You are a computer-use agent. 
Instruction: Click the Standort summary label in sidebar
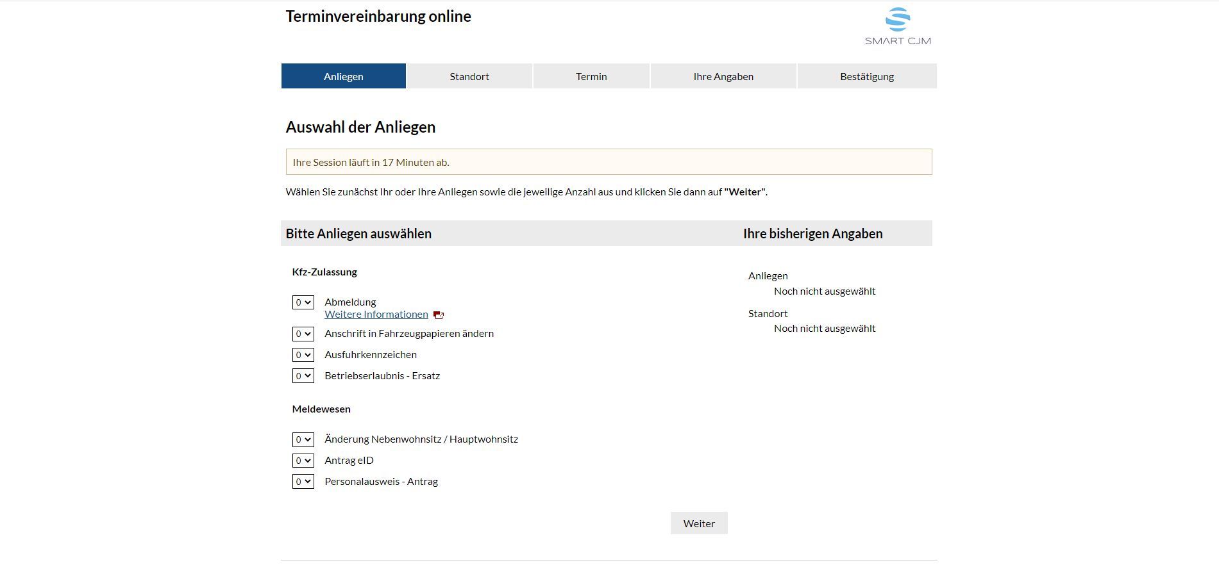[x=768, y=314]
